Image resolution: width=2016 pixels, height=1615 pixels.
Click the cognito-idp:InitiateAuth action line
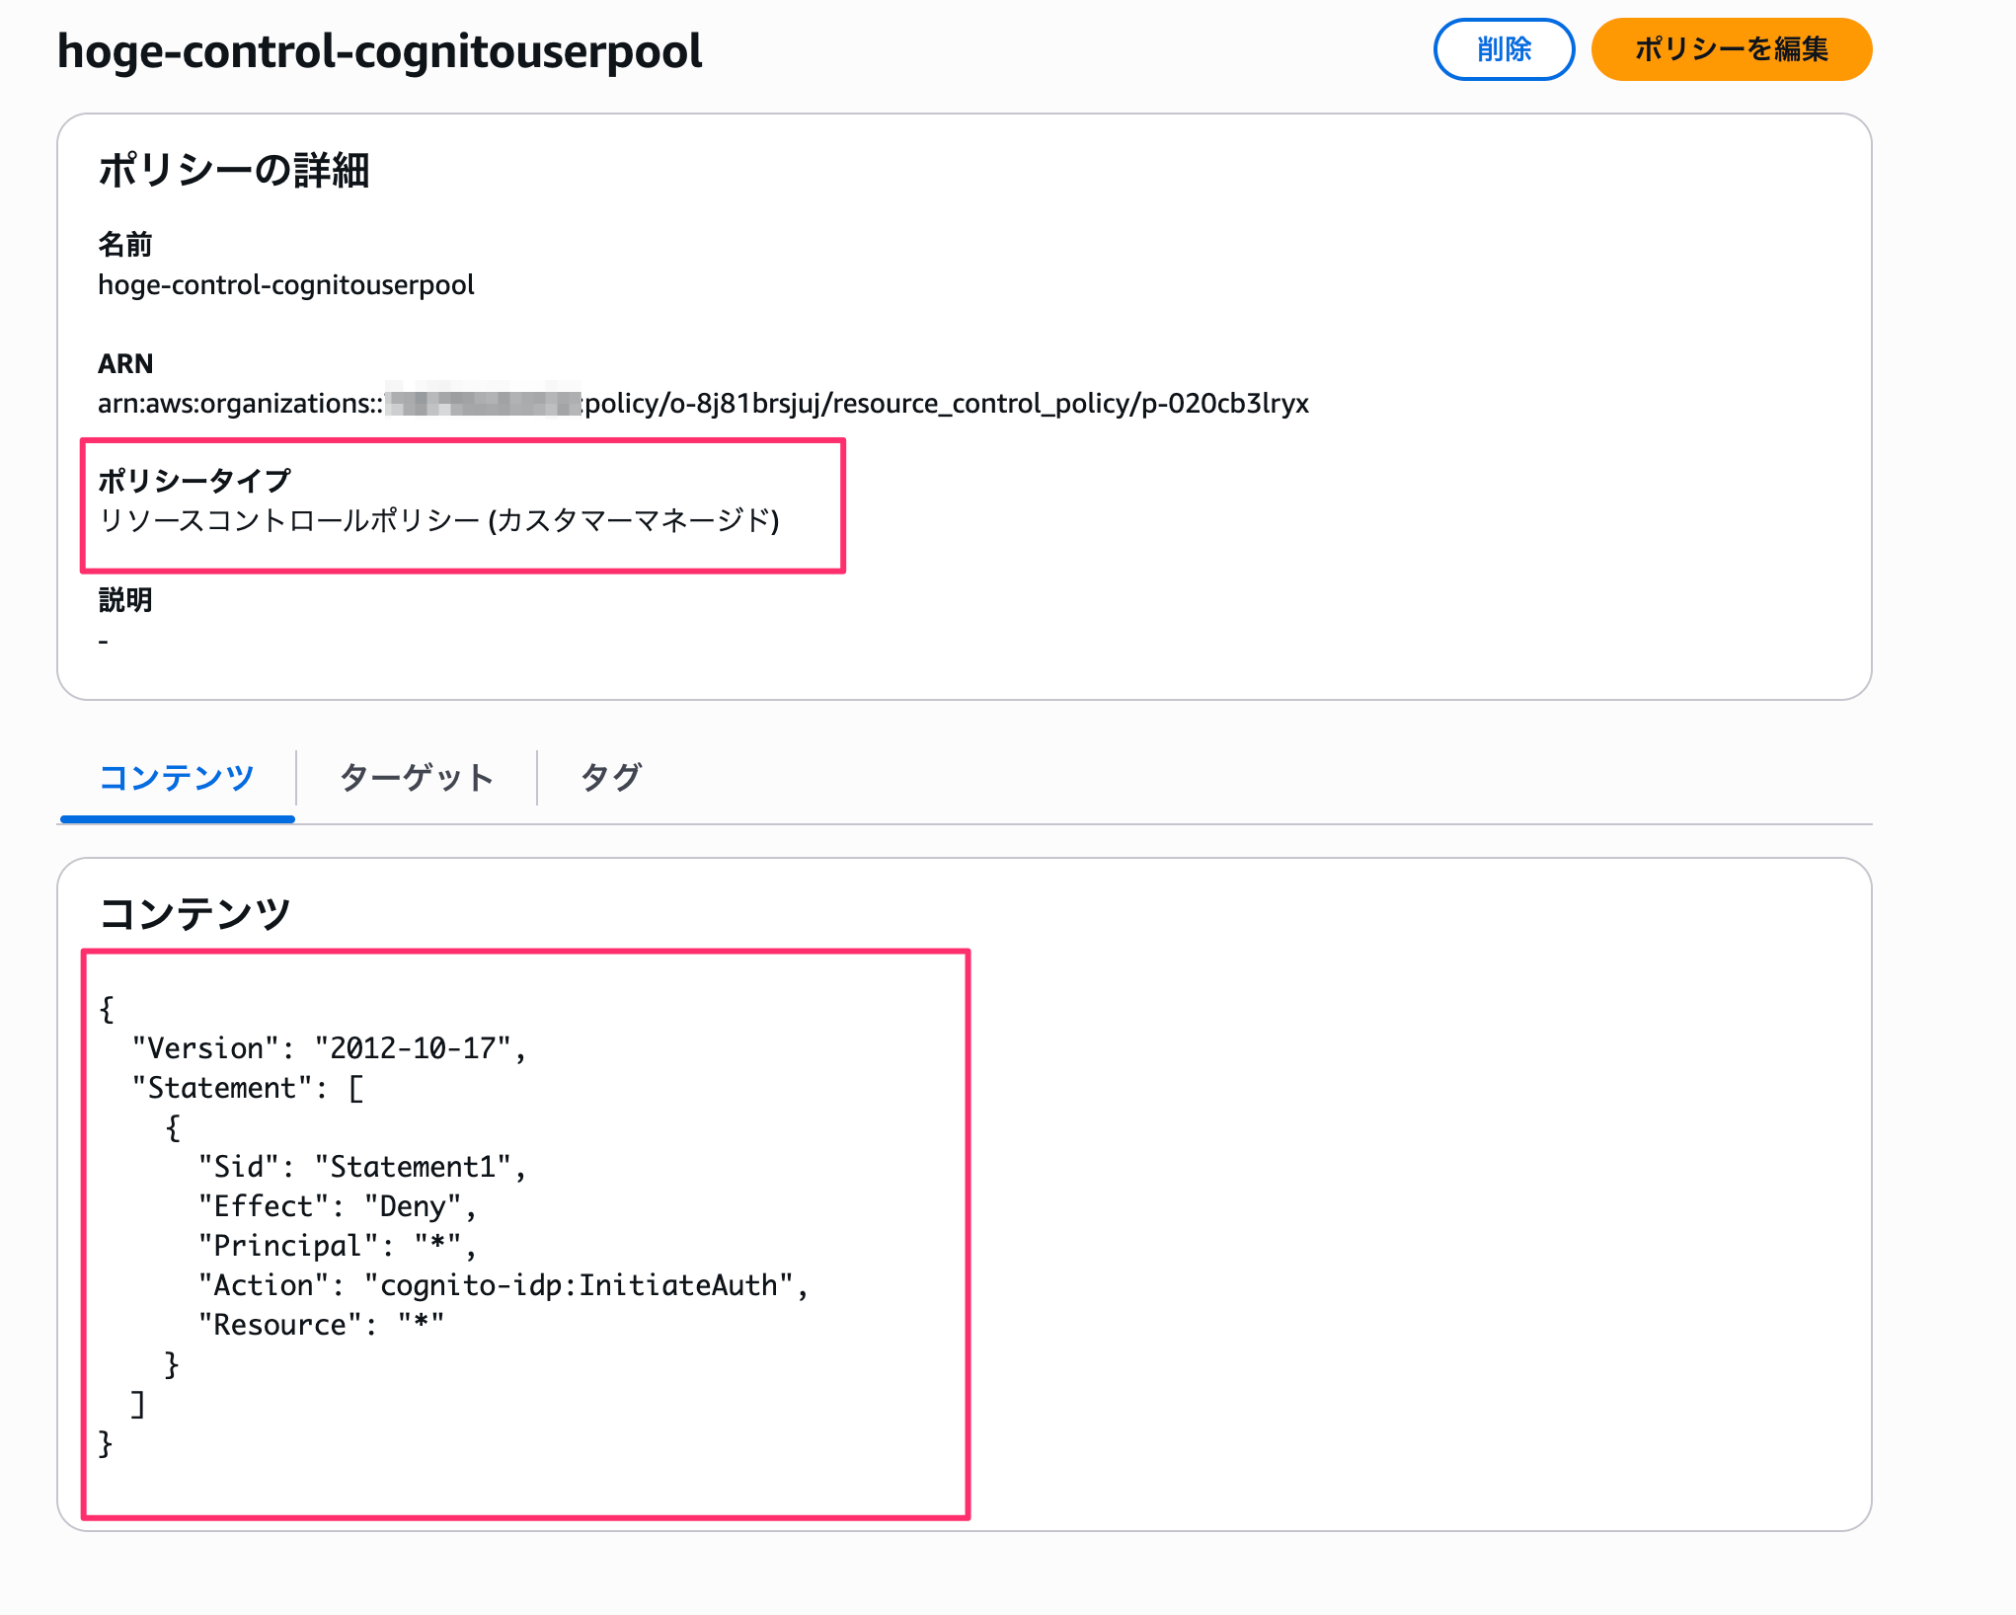(503, 1285)
